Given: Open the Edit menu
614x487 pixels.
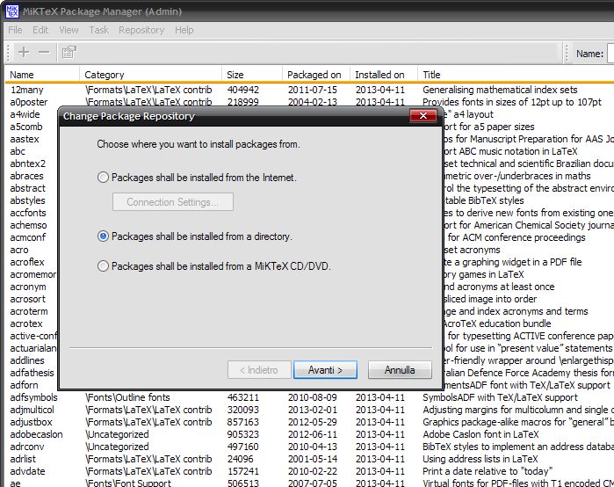Looking at the screenshot, I should 40,30.
